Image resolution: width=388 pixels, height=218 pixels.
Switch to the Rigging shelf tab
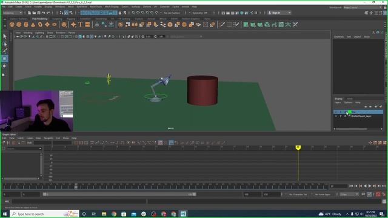pyautogui.click(x=71, y=19)
